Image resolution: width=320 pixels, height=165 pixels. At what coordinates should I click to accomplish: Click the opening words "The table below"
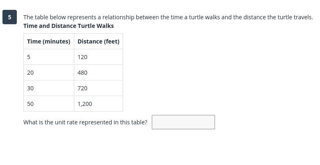pyautogui.click(x=43, y=17)
